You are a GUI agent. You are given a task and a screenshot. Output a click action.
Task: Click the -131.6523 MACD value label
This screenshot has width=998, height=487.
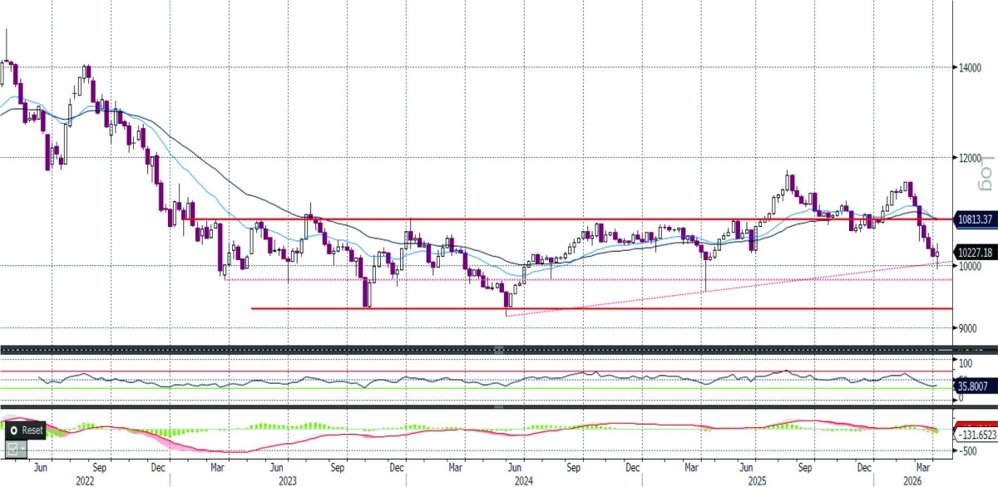(967, 433)
